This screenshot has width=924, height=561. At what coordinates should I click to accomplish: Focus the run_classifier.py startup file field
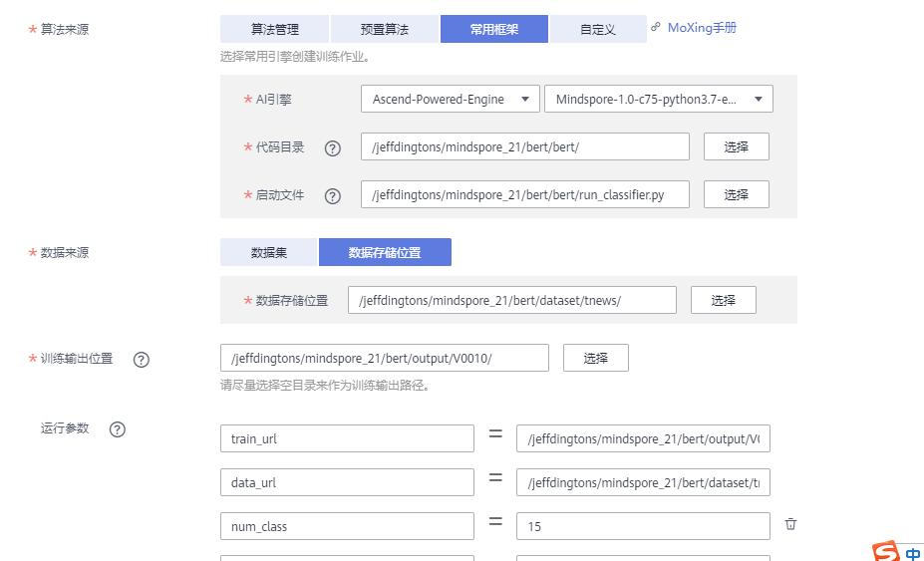pos(525,194)
